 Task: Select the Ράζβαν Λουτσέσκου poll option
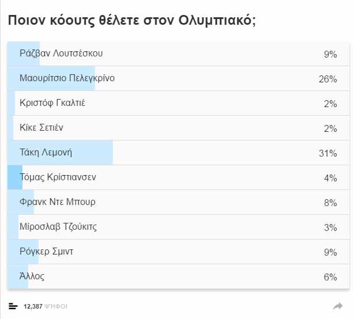pyautogui.click(x=178, y=54)
